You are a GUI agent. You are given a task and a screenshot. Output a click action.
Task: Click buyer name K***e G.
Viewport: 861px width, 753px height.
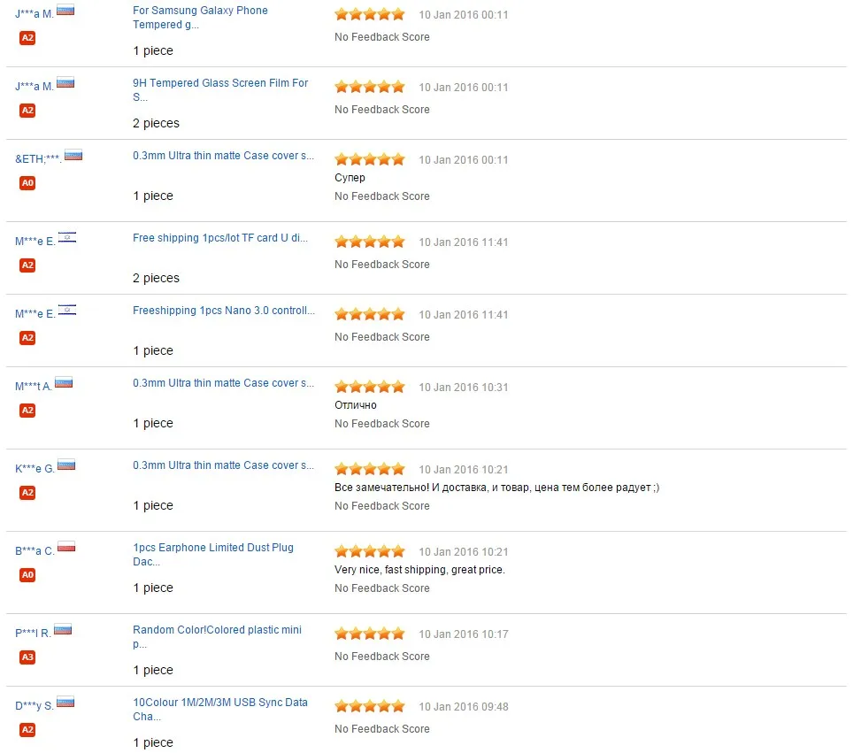[x=35, y=468]
